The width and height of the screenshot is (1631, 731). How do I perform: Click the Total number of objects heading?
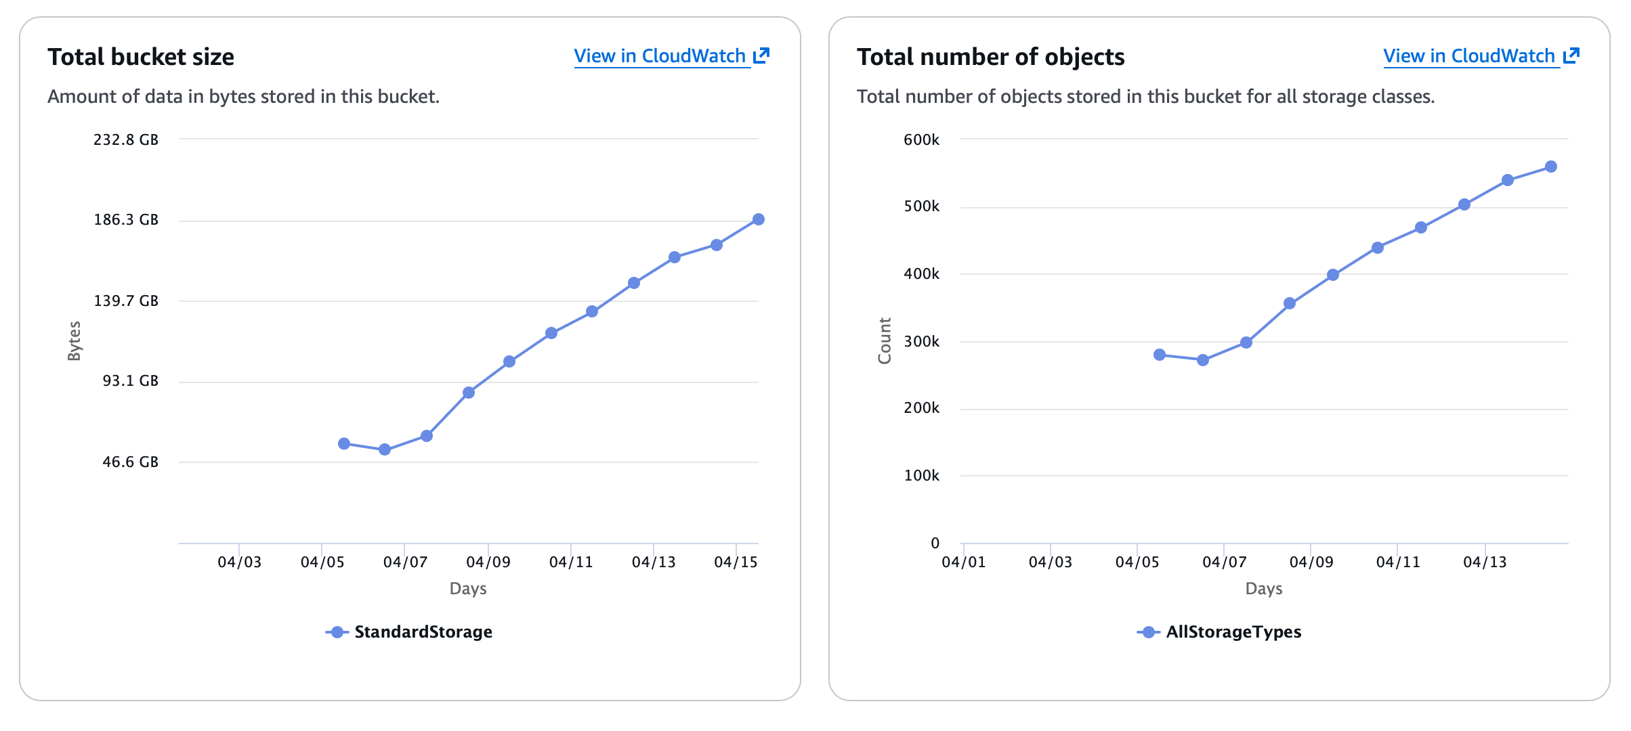pyautogui.click(x=990, y=57)
